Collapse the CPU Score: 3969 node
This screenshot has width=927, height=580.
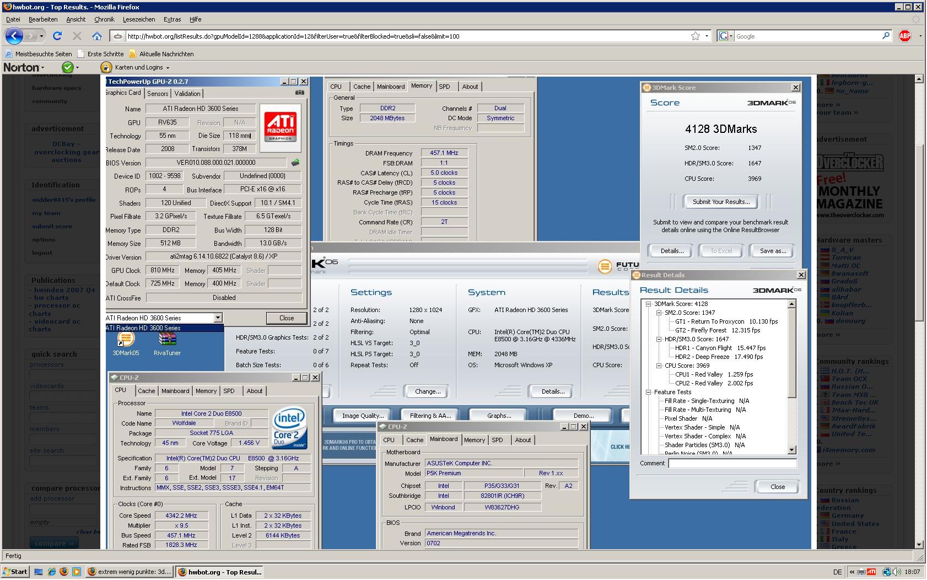pyautogui.click(x=659, y=366)
